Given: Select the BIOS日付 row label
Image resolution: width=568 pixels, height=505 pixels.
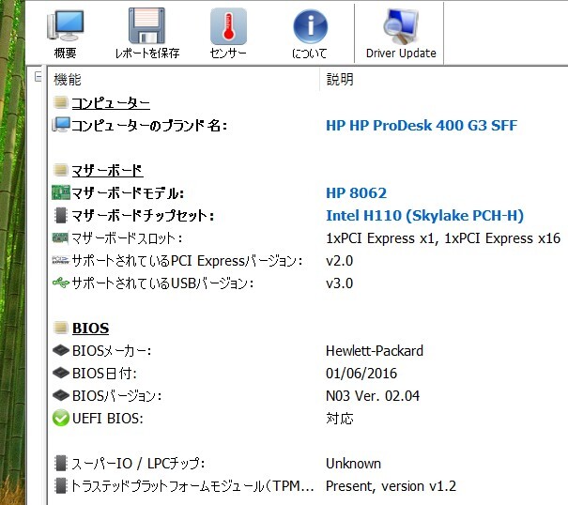Looking at the screenshot, I should [104, 374].
